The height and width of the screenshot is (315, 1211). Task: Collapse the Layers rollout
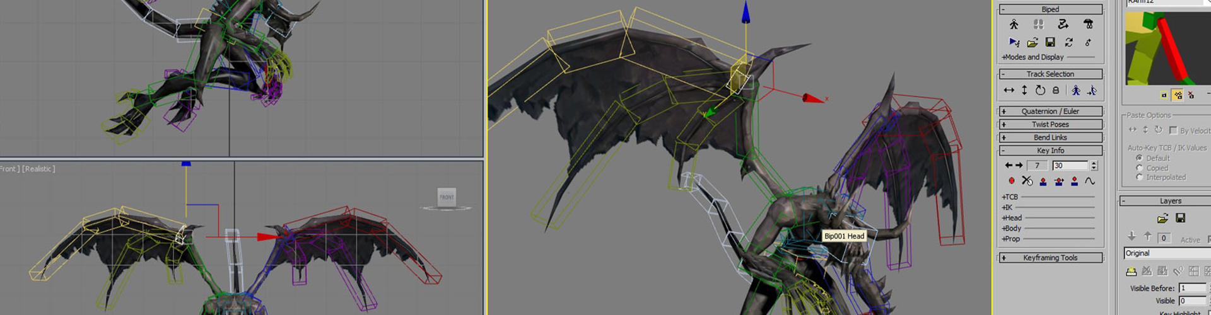point(1166,201)
